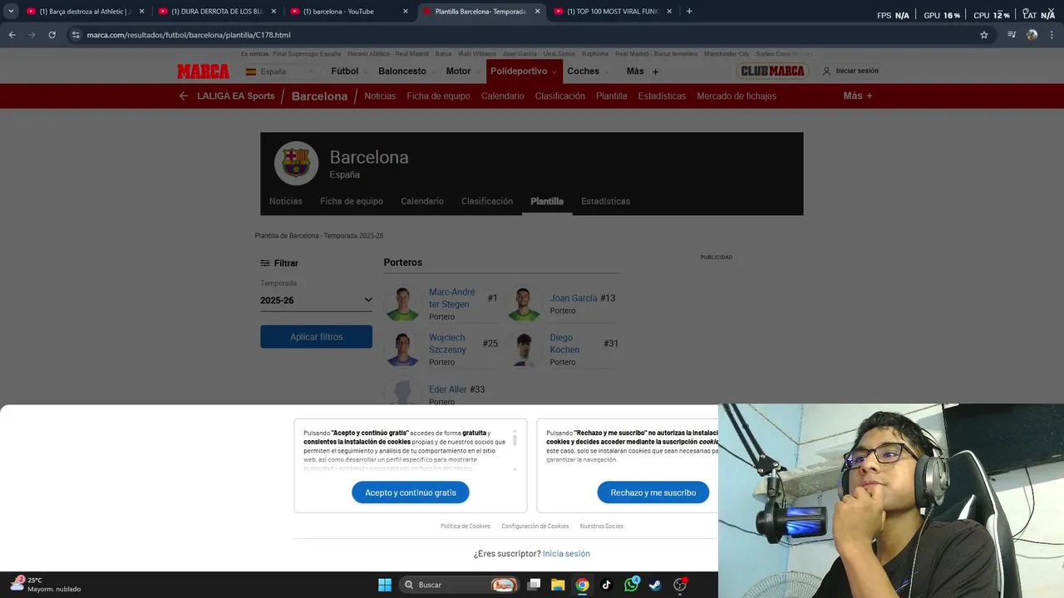Open Configuración de Cookies link

tap(535, 526)
